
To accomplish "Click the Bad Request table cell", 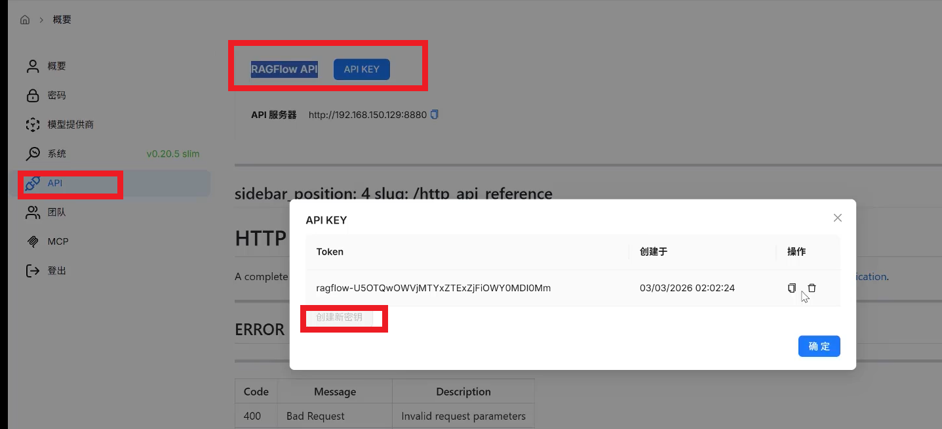I will coord(315,416).
